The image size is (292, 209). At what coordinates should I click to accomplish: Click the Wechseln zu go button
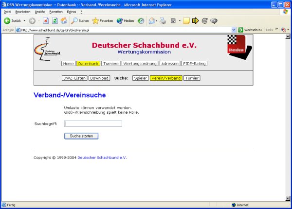(250, 30)
